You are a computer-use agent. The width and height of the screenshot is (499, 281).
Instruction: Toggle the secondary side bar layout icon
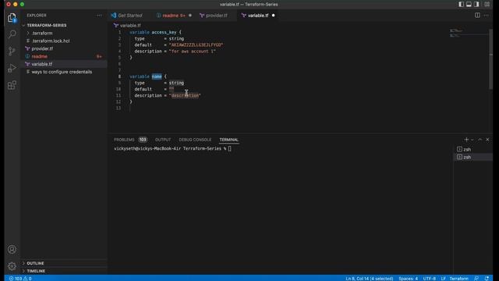click(x=476, y=5)
